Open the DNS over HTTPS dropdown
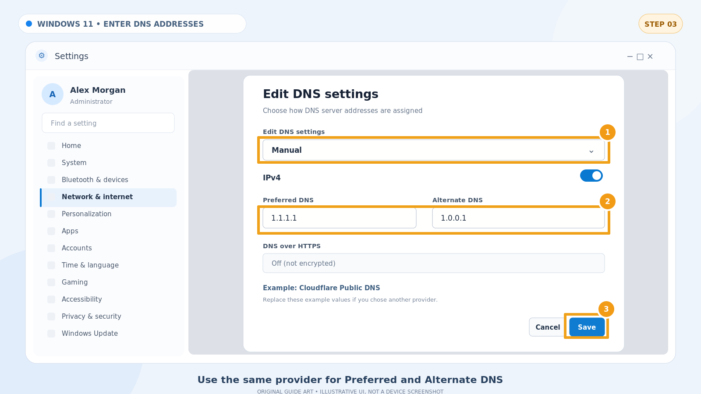The image size is (701, 394). pos(434,263)
